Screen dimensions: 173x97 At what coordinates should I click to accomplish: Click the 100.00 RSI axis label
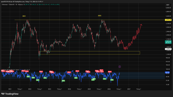[168, 69]
